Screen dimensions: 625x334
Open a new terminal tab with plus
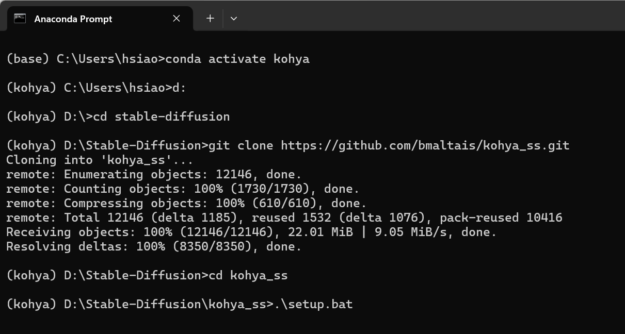point(210,19)
